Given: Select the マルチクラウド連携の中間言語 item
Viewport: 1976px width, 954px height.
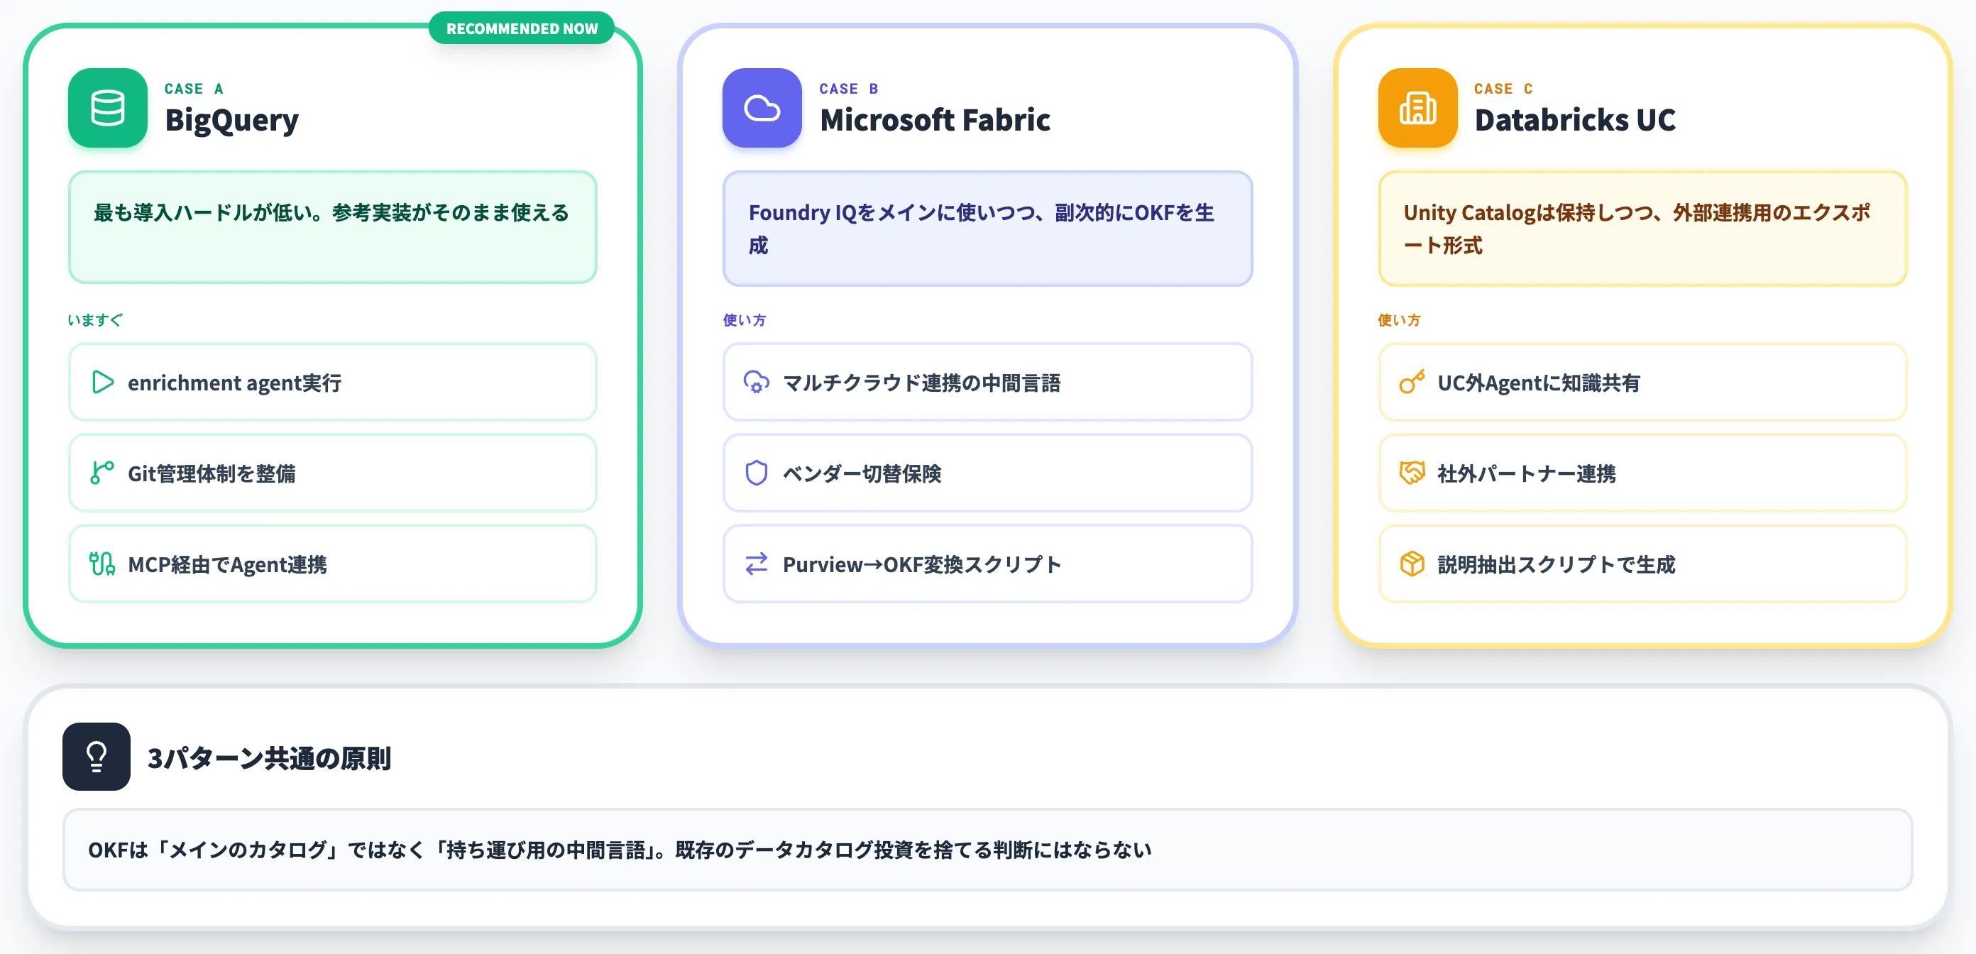Looking at the screenshot, I should click(987, 382).
